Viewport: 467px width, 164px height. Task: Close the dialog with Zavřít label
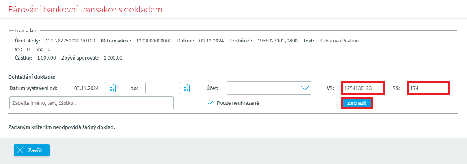pos(35,150)
